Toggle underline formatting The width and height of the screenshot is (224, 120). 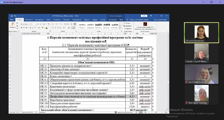tap(27, 28)
